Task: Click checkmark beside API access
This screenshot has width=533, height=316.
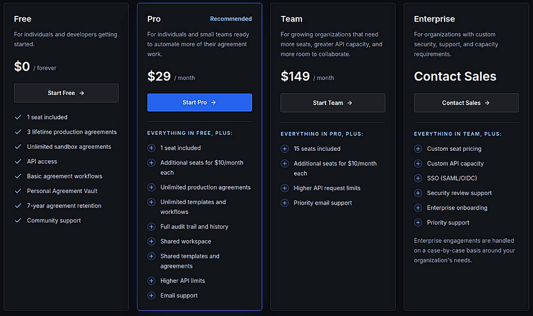Action: point(18,161)
